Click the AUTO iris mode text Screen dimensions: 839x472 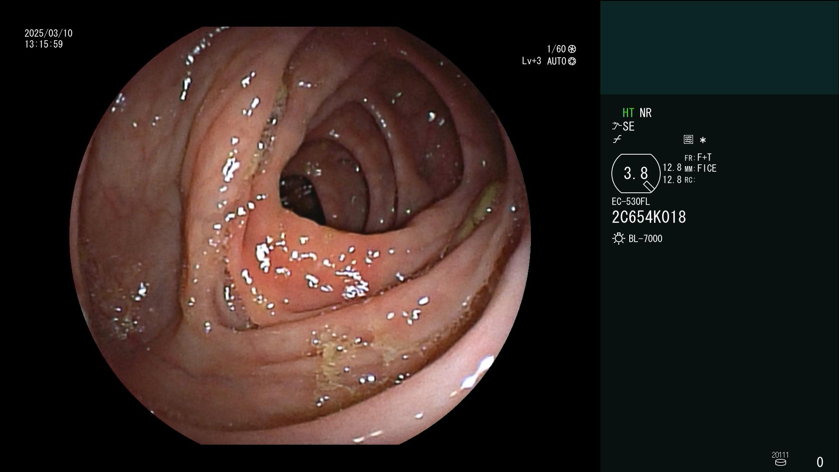[x=557, y=61]
